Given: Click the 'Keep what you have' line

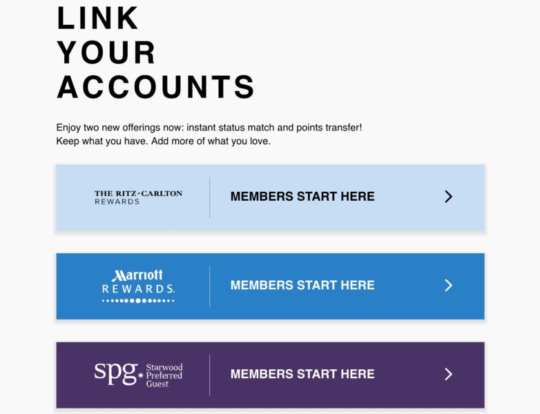Looking at the screenshot, I should pos(163,141).
